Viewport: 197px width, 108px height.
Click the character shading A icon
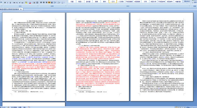34,3
